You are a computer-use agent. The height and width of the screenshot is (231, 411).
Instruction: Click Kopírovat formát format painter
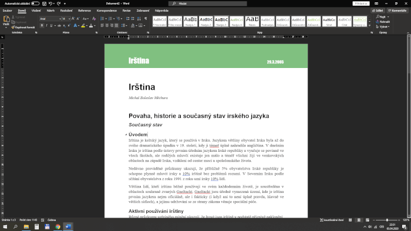23,27
